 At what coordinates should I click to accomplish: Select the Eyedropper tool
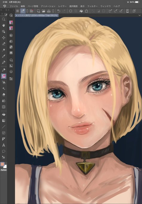tap(4, 56)
